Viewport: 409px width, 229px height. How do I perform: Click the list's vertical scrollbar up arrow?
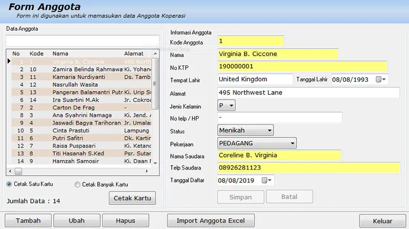[155, 54]
